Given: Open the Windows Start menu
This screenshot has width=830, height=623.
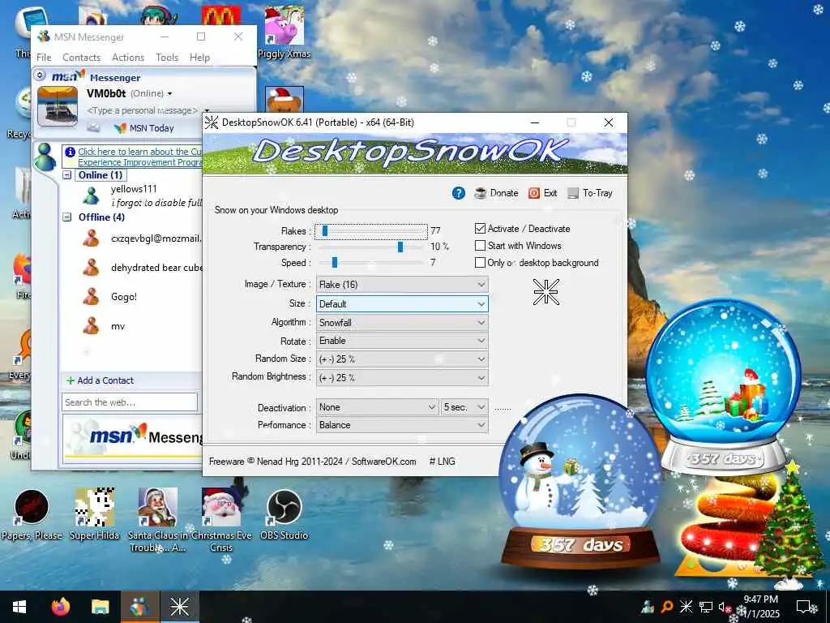Looking at the screenshot, I should pyautogui.click(x=19, y=607).
